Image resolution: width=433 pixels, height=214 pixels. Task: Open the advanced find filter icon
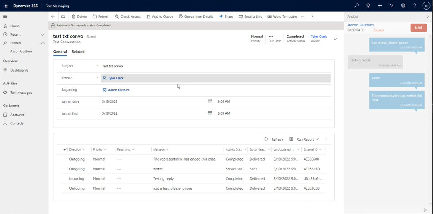[x=391, y=6]
